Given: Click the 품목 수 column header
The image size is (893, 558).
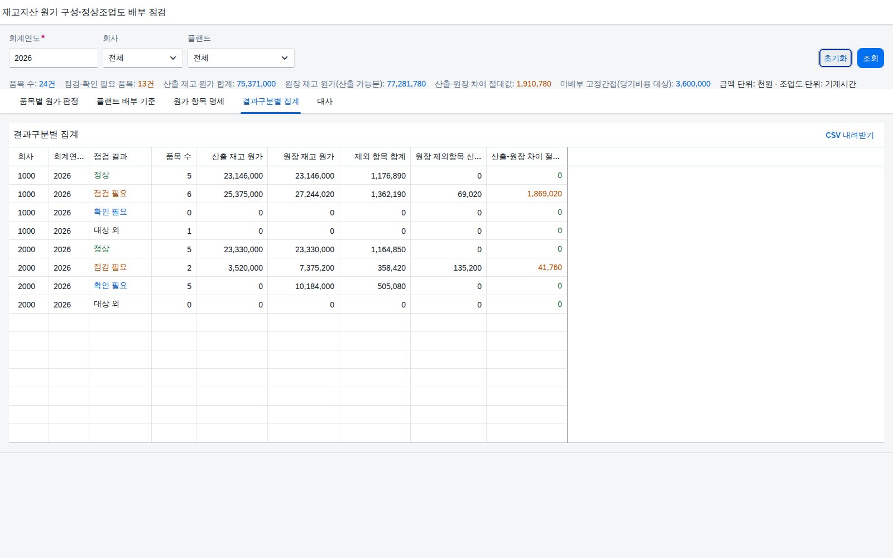Looking at the screenshot, I should tap(174, 157).
